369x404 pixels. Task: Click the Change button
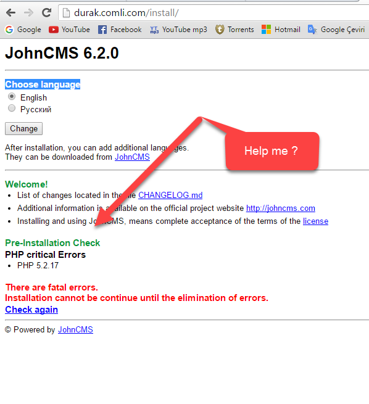click(23, 128)
